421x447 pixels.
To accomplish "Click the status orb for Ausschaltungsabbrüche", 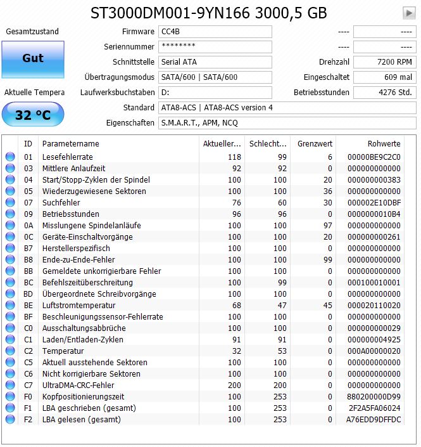I will pyautogui.click(x=10, y=328).
